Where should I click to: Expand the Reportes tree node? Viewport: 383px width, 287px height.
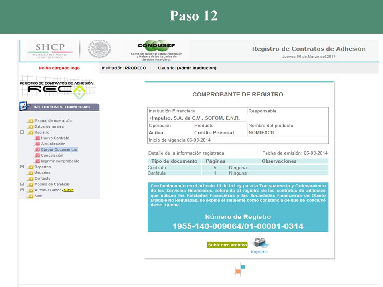point(22,167)
